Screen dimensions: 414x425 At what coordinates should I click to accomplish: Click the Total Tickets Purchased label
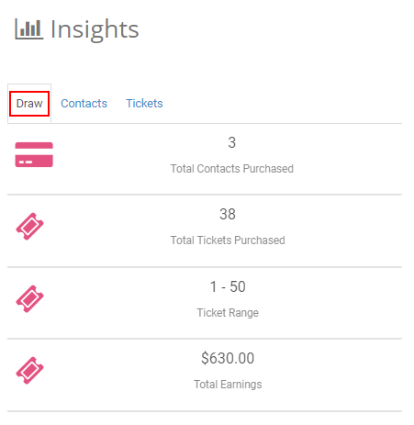click(228, 240)
